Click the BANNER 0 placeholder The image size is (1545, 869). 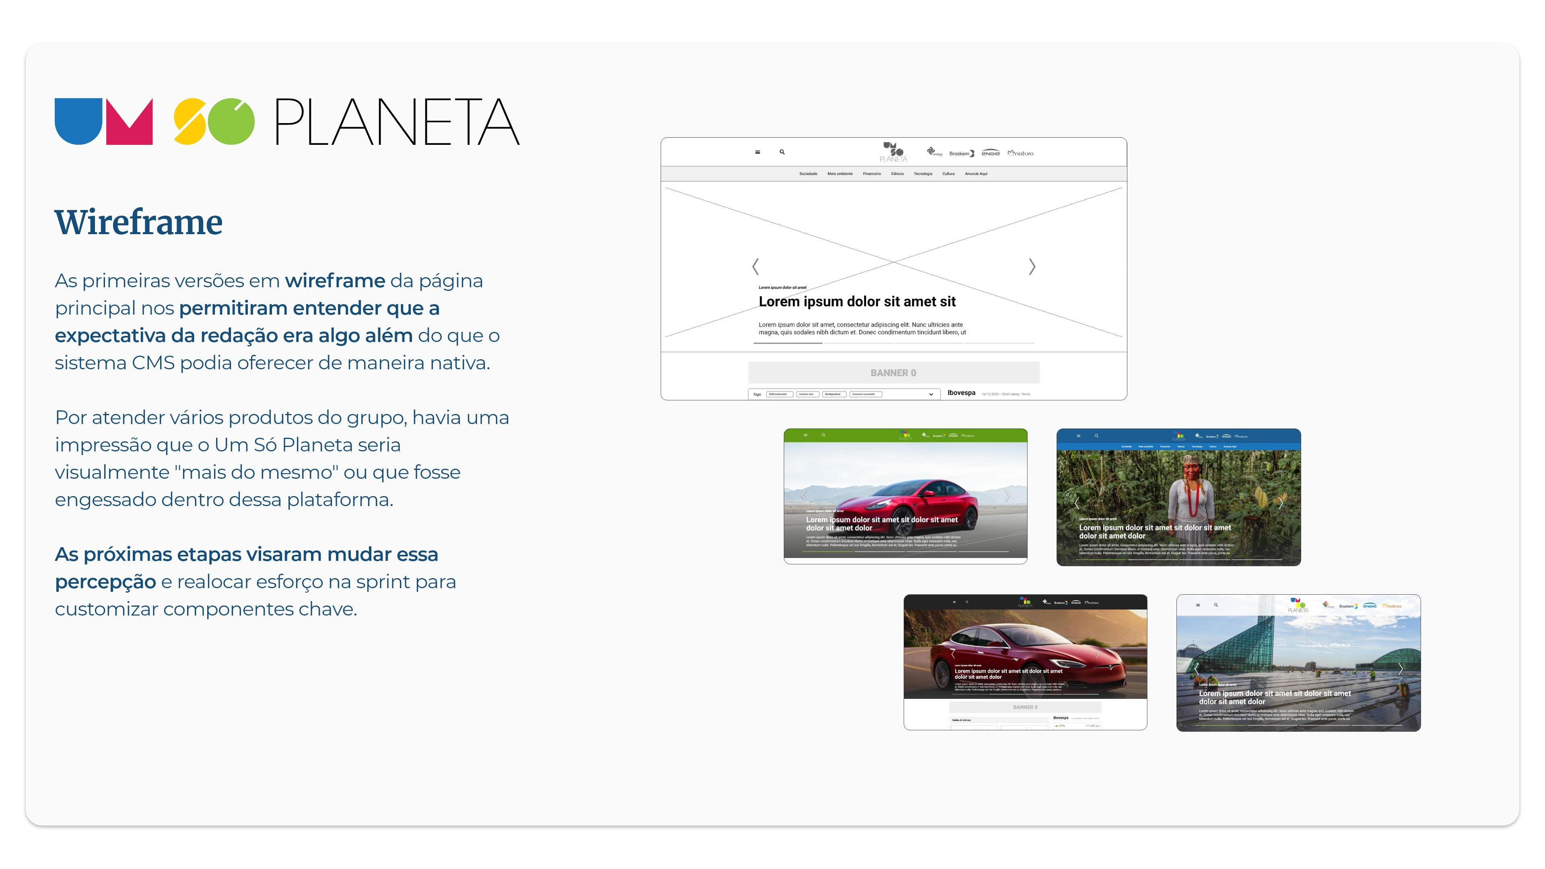point(893,373)
